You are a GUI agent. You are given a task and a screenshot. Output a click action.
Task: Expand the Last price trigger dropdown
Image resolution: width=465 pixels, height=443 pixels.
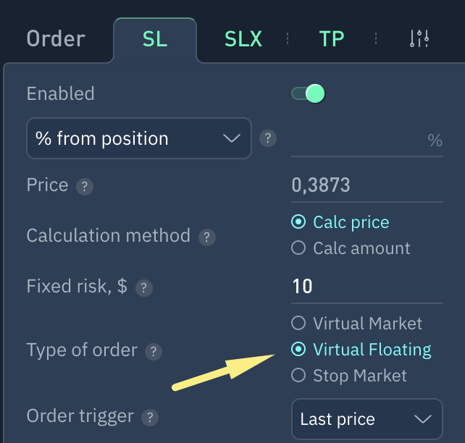pyautogui.click(x=366, y=419)
